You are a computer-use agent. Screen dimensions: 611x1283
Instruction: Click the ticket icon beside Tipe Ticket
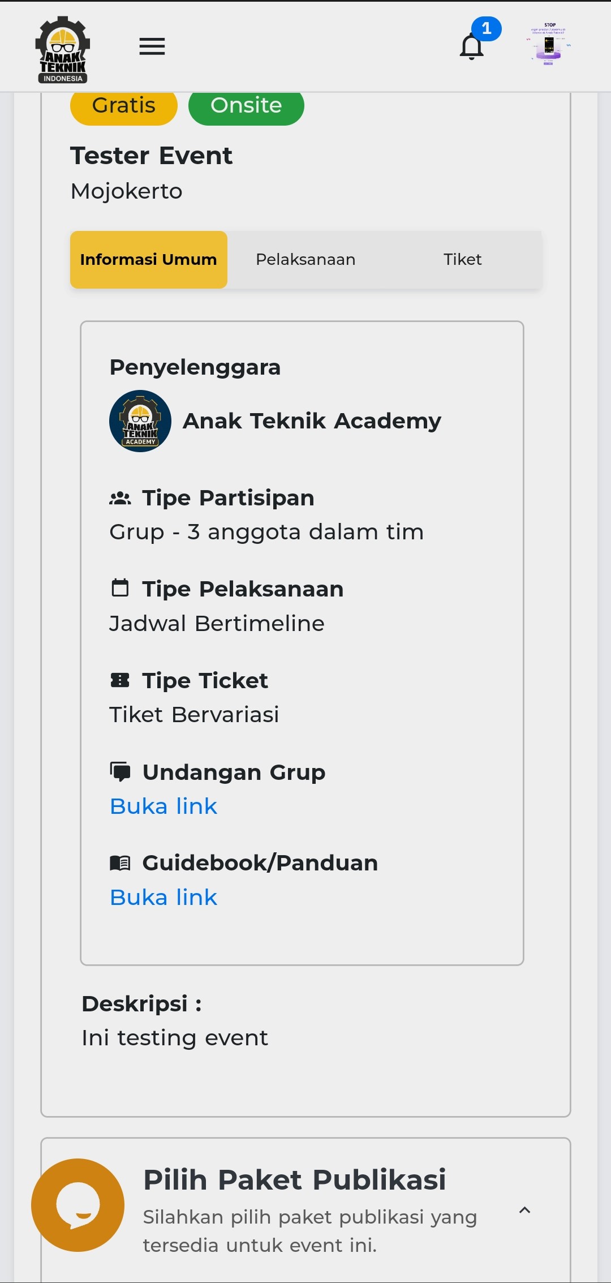click(x=120, y=680)
